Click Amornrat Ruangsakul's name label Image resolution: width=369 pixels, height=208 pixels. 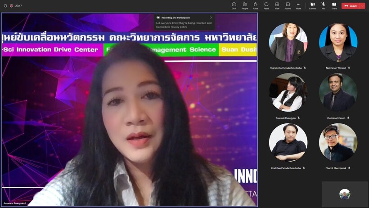14,203
